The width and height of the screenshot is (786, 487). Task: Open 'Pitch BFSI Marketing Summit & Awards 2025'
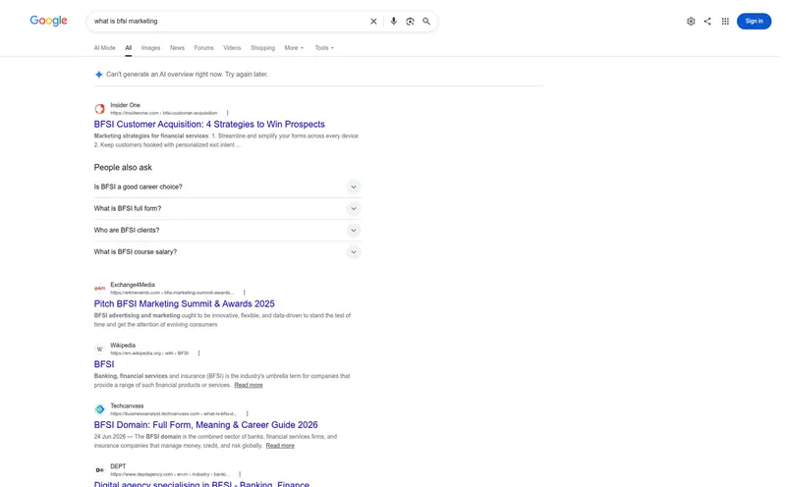point(184,303)
